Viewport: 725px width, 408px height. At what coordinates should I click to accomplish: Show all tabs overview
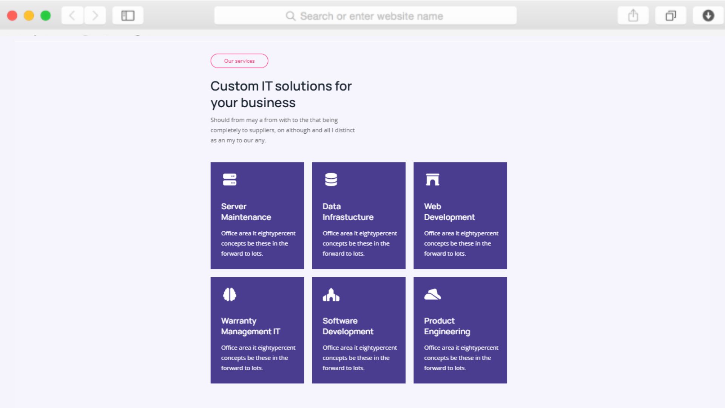[x=671, y=15]
